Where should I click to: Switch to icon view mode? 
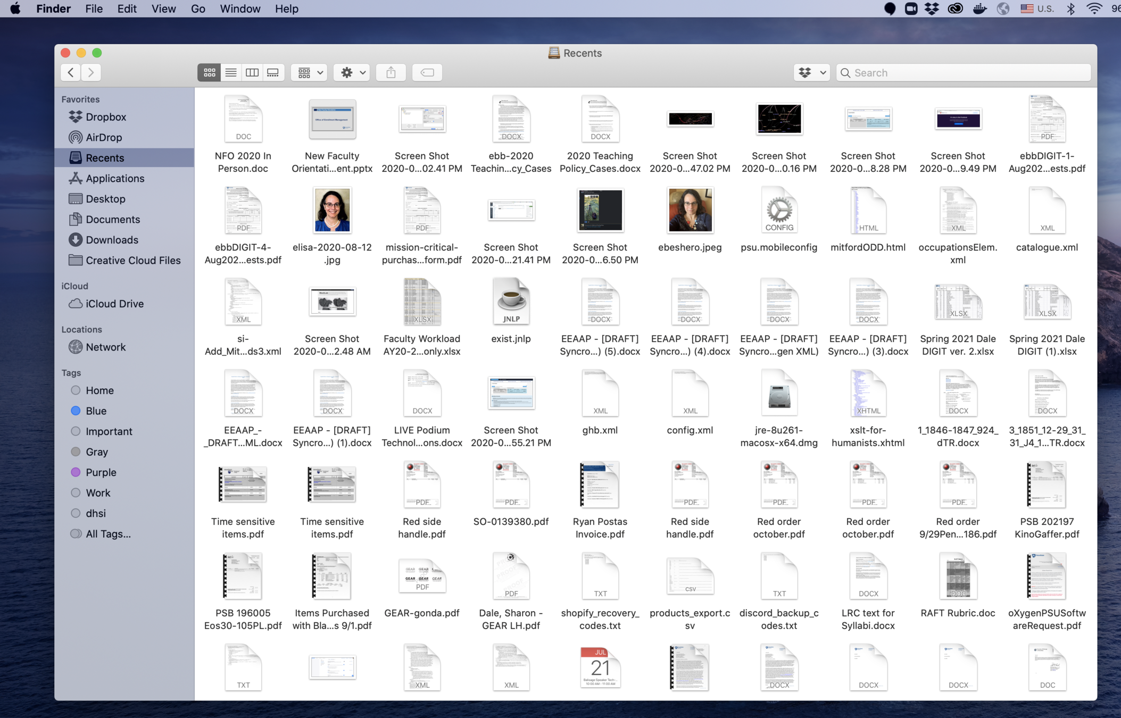click(x=209, y=72)
